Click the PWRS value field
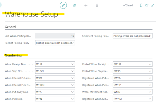 click(x=133, y=71)
